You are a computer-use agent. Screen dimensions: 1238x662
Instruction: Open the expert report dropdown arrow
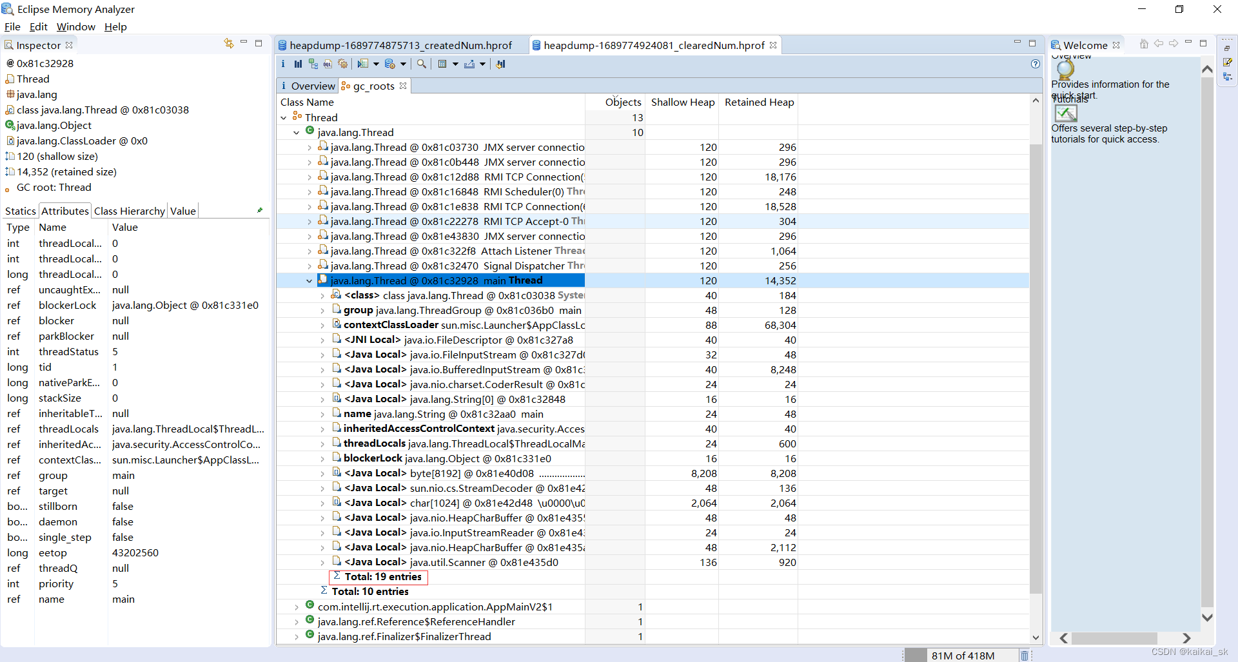(x=376, y=64)
